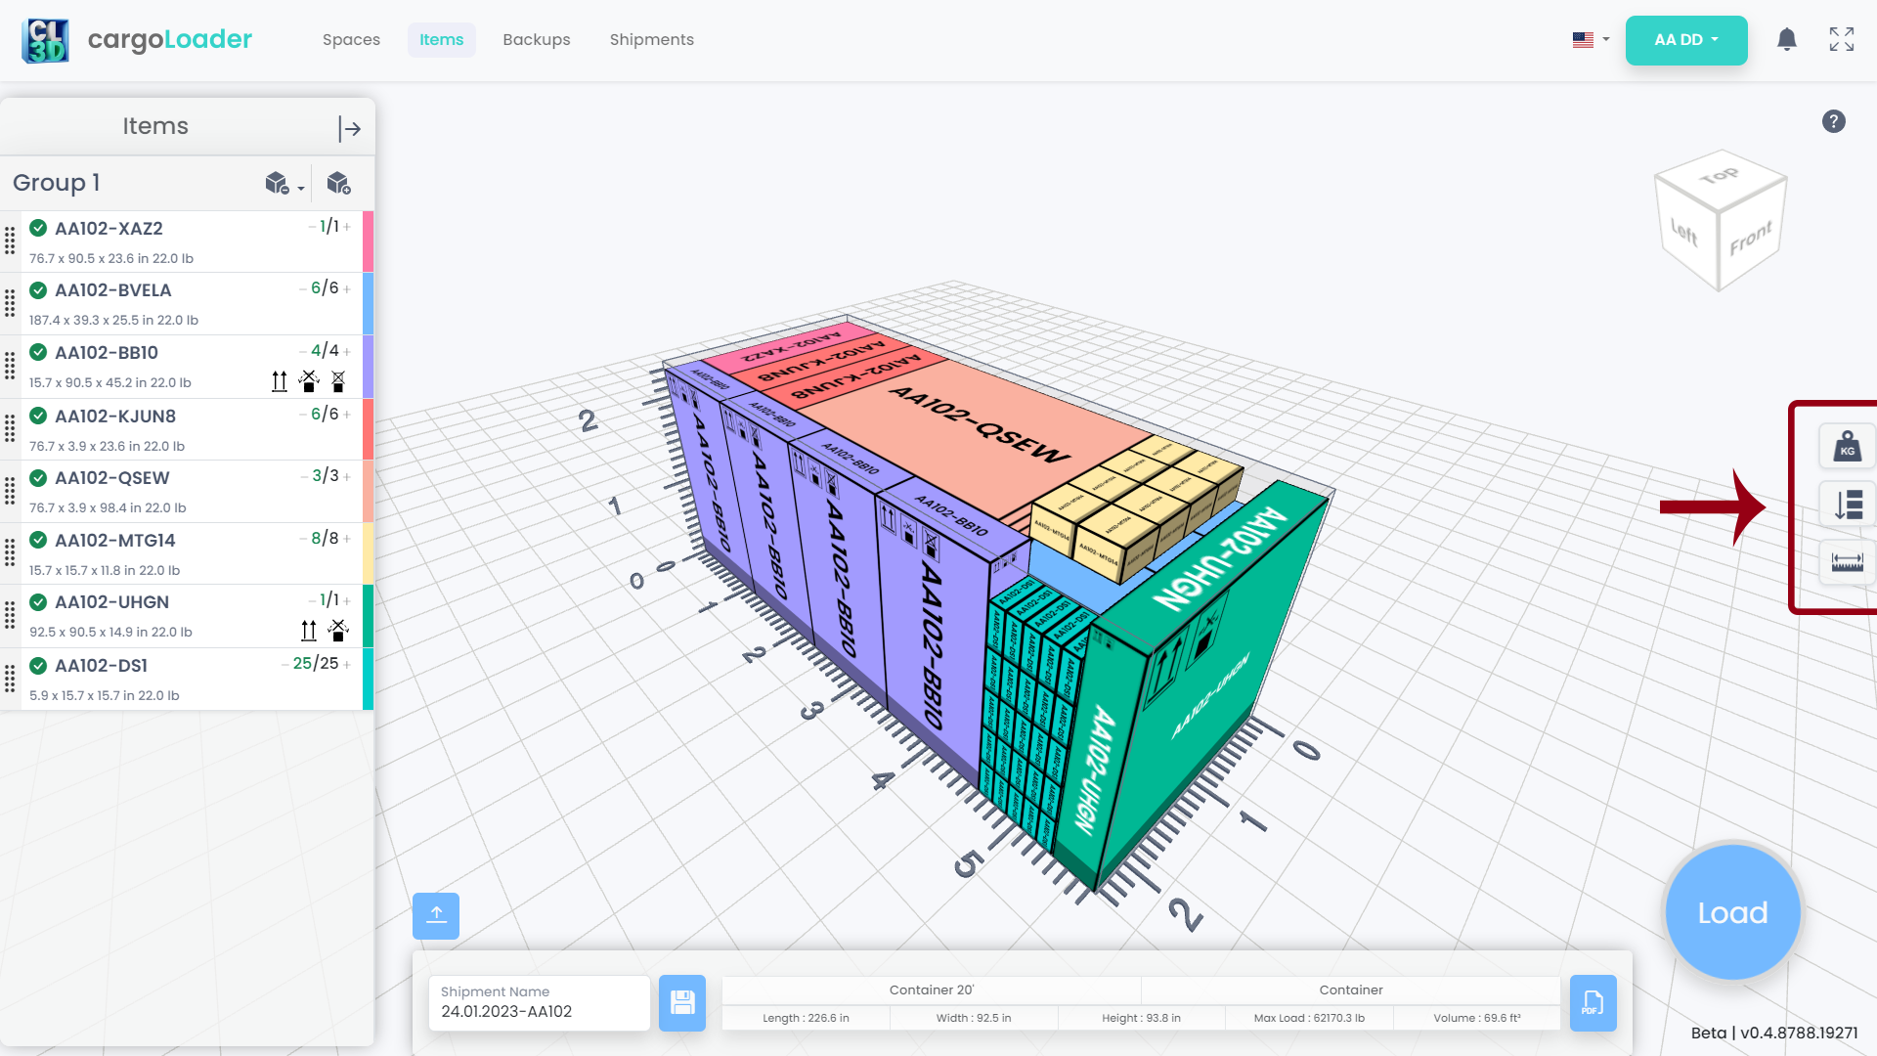Toggle visibility of AA102-BB10 item
The width and height of the screenshot is (1877, 1056).
[37, 352]
